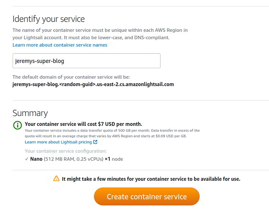Click the bold default domain address text
This screenshot has height=219, width=269.
pos(93,84)
